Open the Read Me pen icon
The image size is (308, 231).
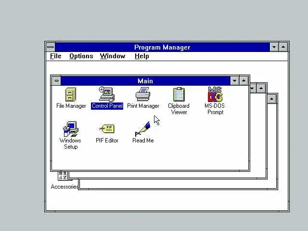pyautogui.click(x=143, y=129)
